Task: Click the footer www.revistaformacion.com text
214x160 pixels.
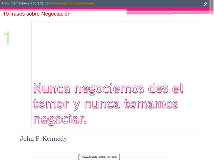Action: point(99,157)
